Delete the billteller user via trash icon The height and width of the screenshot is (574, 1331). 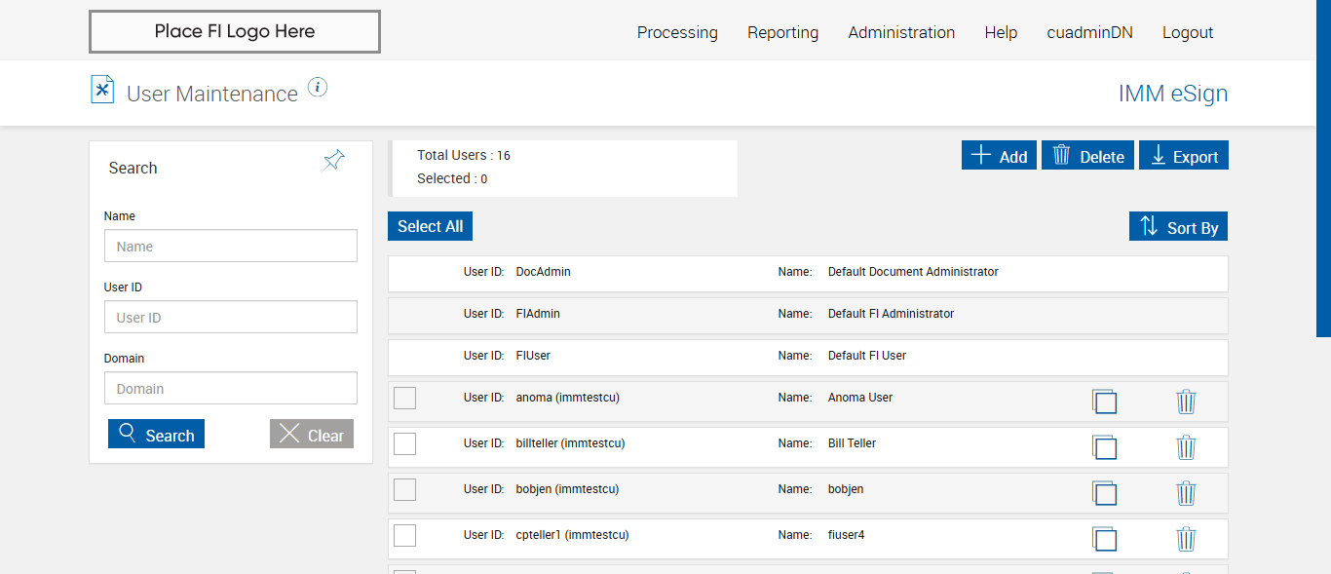tap(1186, 447)
